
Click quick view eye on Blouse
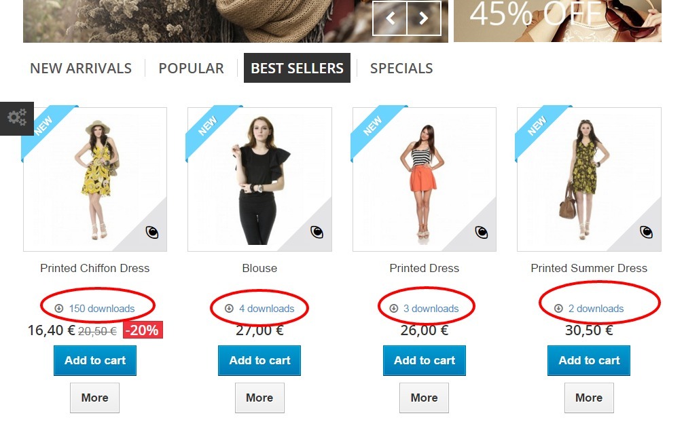317,232
